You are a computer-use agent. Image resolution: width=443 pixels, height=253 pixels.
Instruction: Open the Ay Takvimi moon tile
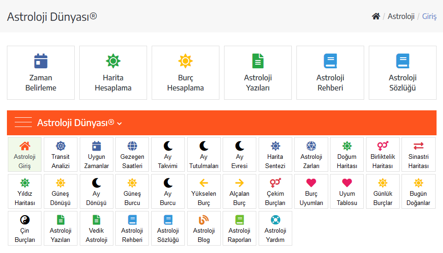point(168,155)
